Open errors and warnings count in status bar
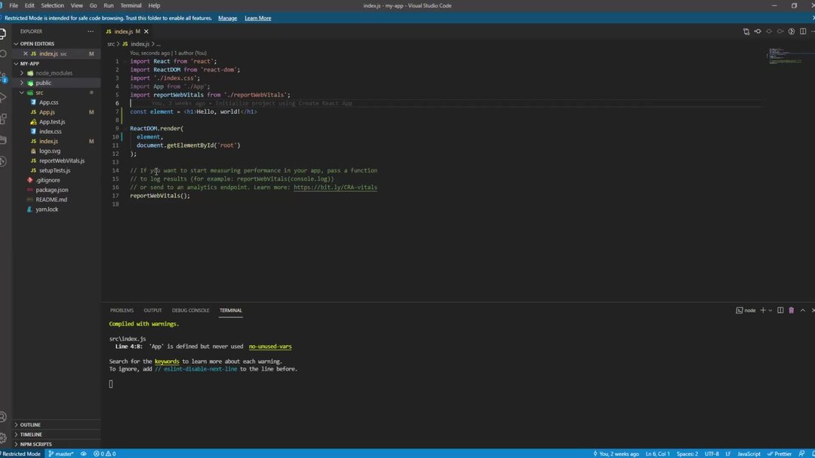 tap(104, 453)
